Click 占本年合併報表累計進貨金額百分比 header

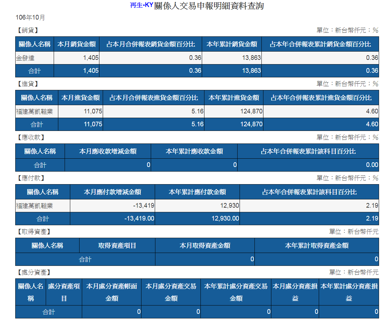click(x=321, y=98)
